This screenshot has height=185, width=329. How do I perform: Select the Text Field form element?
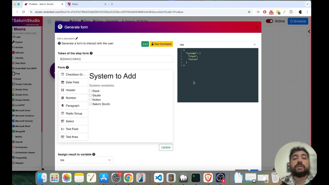pyautogui.click(x=73, y=129)
